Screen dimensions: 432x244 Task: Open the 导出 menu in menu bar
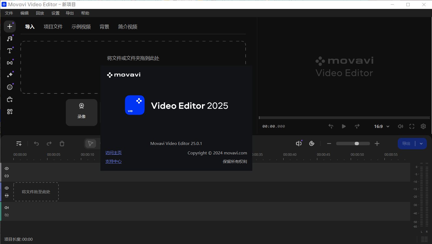pyautogui.click(x=70, y=13)
